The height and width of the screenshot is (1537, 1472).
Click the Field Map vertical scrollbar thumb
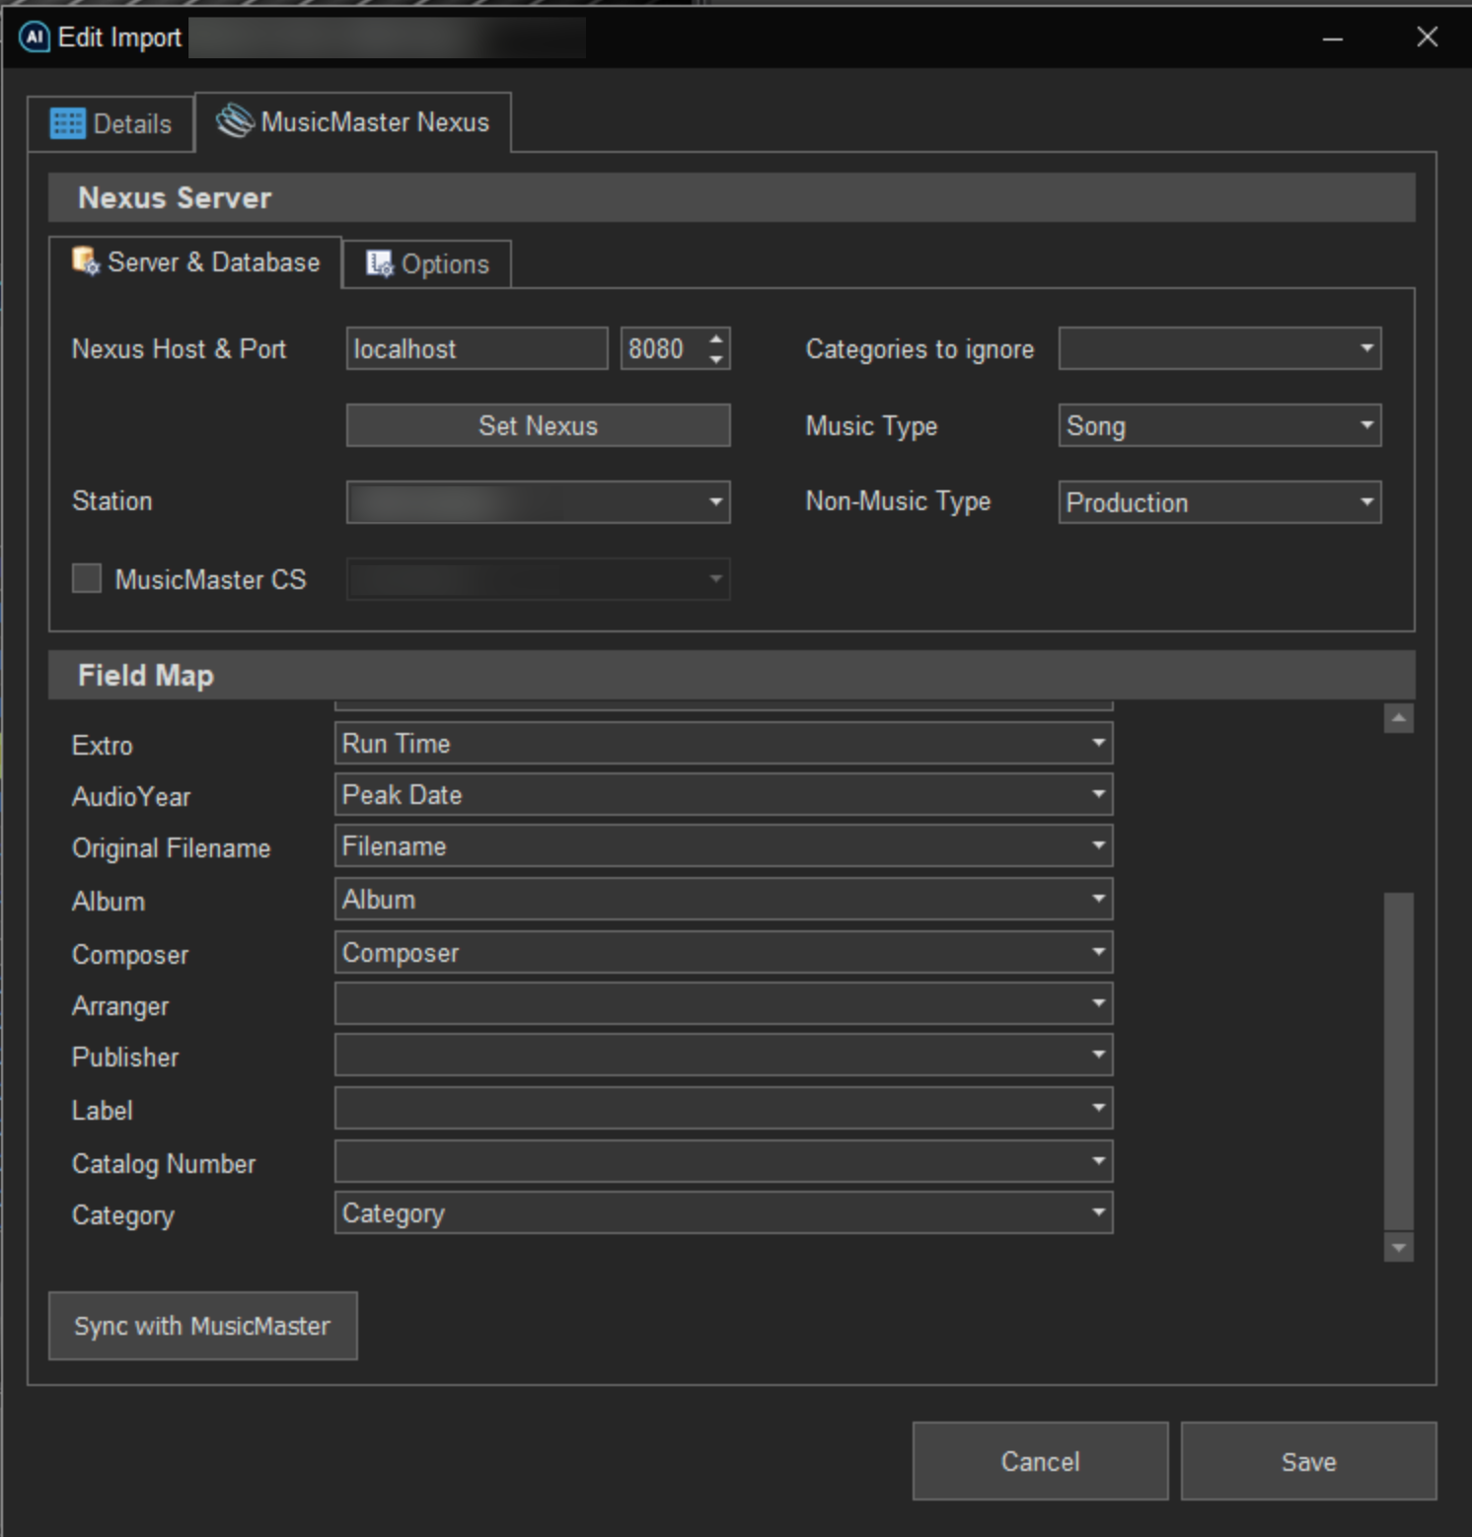[1398, 1061]
